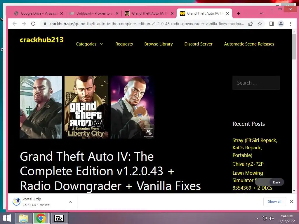This screenshot has height=224, width=299.
Task: Close the Unblockit Proxies tab
Action: tap(117, 13)
